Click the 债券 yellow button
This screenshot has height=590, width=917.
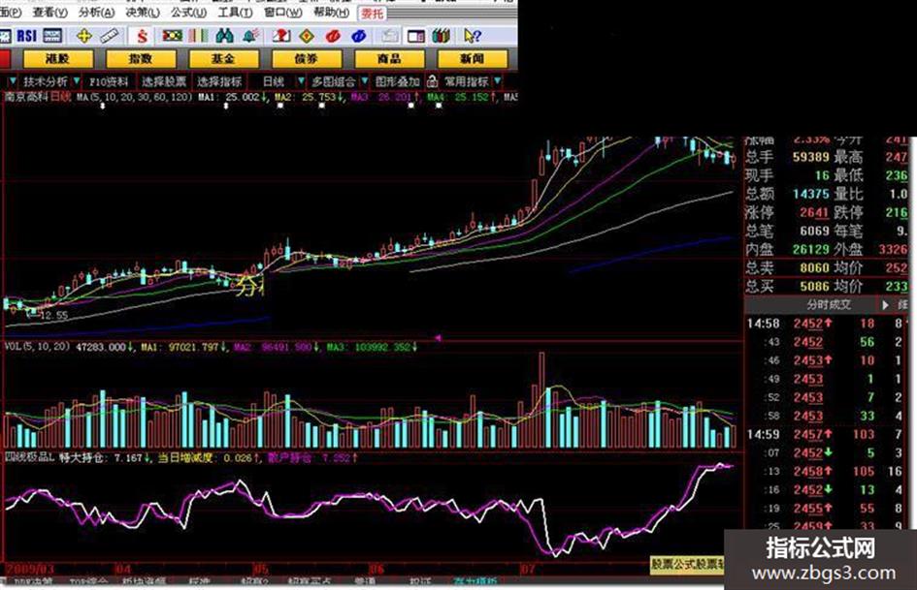coord(307,59)
